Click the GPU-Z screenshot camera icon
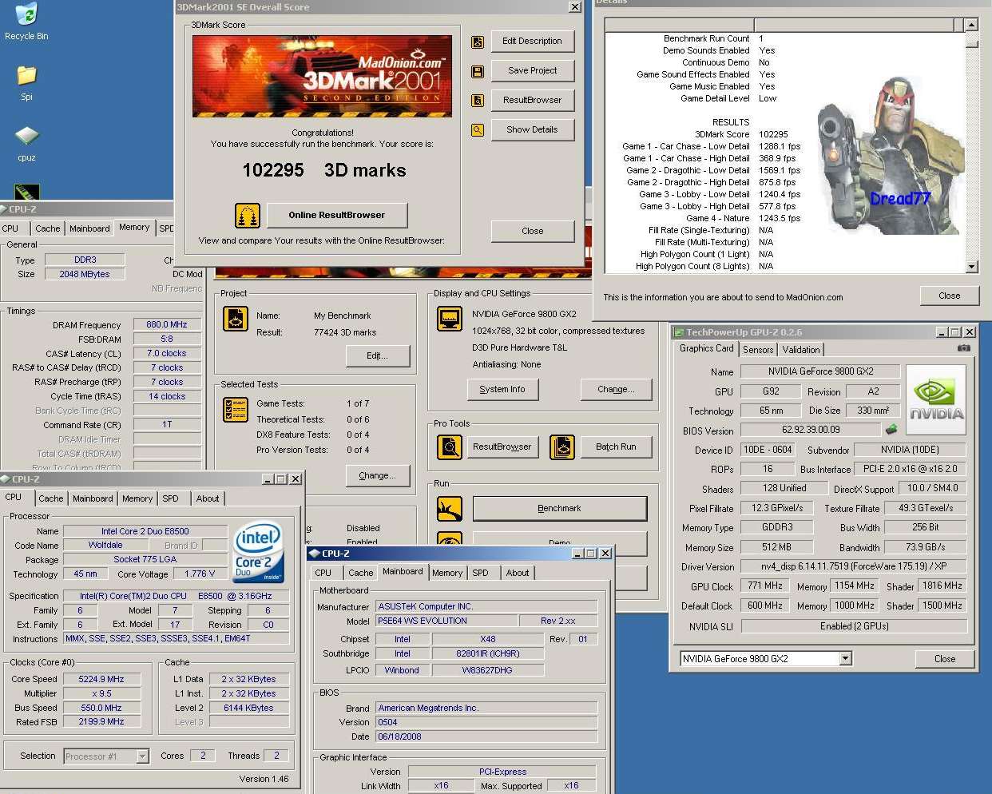992x794 pixels. click(964, 348)
